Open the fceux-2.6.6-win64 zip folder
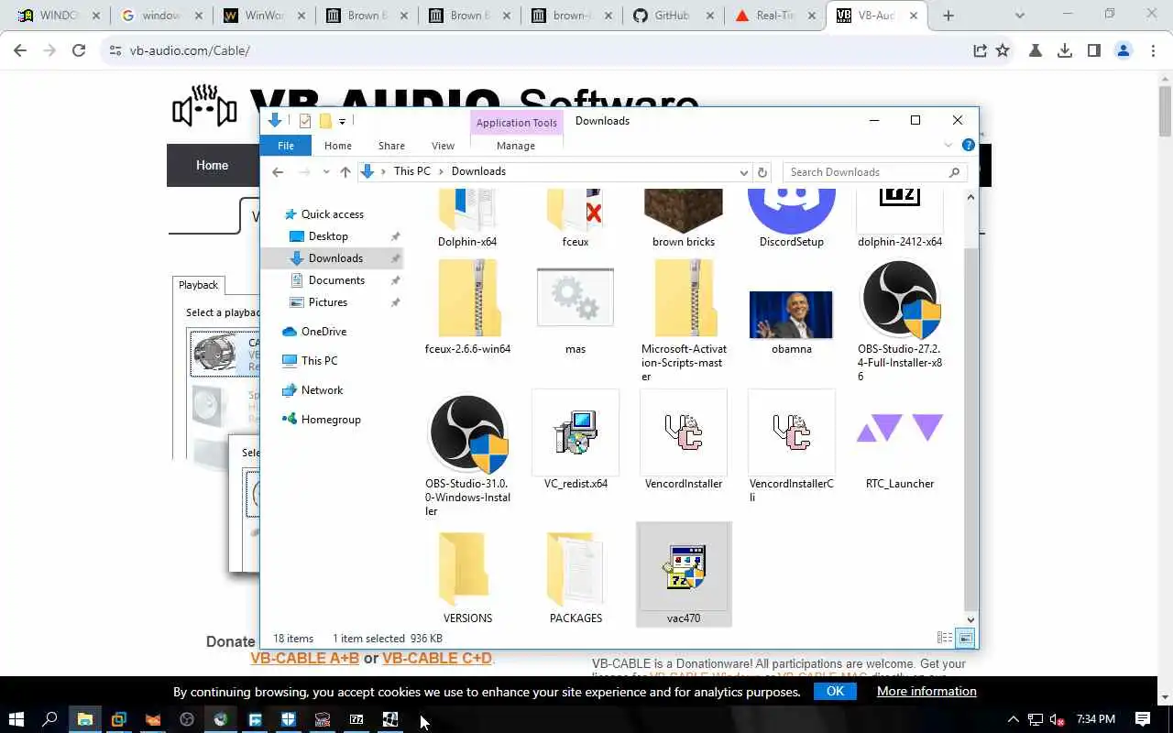Viewport: 1173px width, 733px height. click(x=467, y=308)
